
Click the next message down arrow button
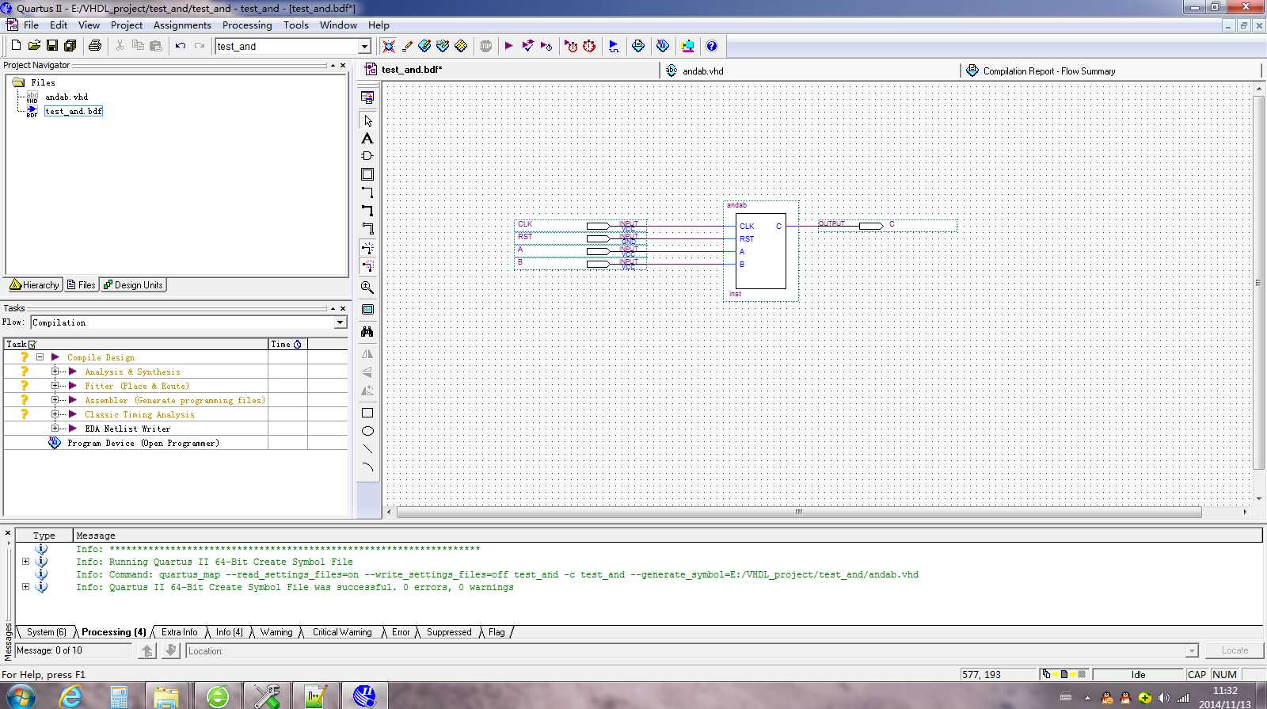[x=171, y=650]
